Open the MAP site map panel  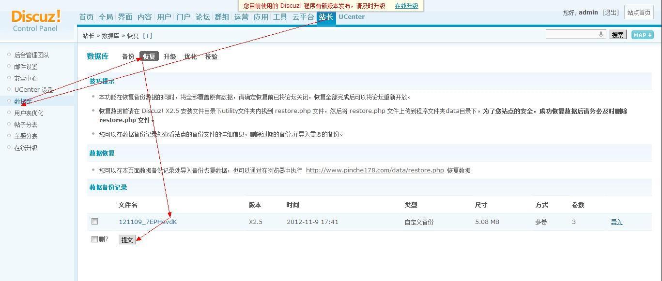tap(642, 34)
